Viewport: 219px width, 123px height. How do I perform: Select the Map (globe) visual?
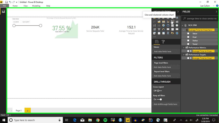177,25
